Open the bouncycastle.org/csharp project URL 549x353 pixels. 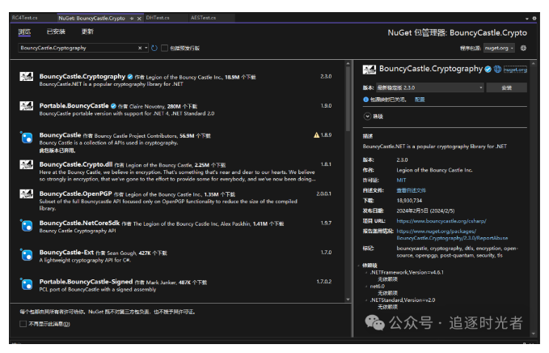click(x=441, y=221)
